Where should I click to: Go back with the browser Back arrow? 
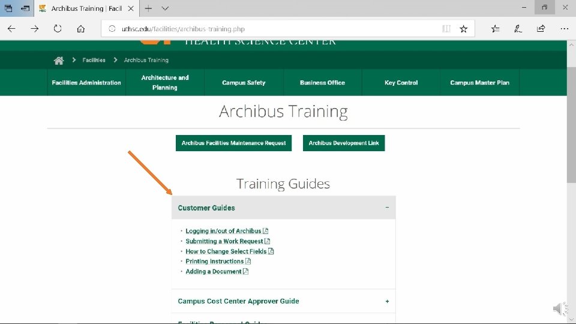pos(11,29)
